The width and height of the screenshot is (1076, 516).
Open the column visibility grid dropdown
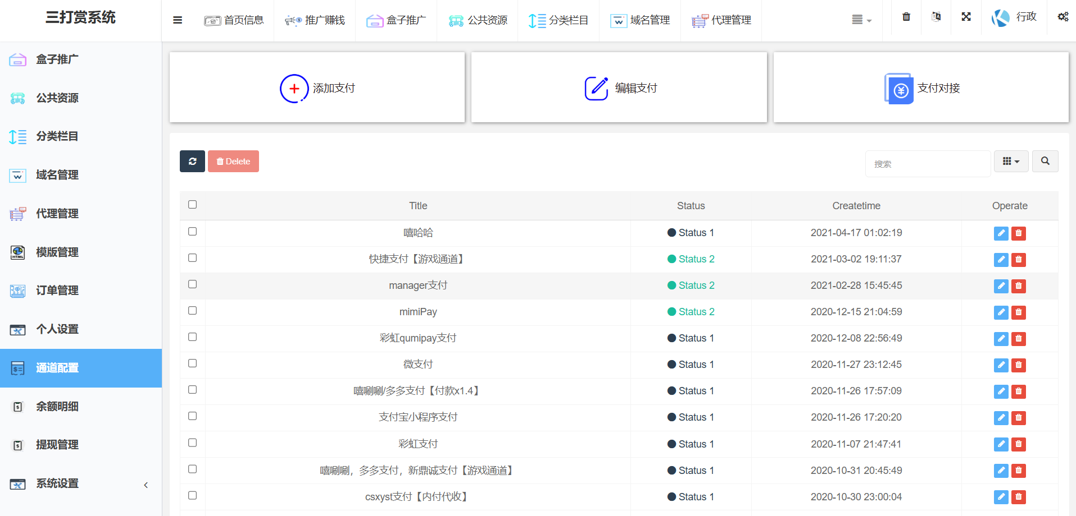pyautogui.click(x=1011, y=162)
